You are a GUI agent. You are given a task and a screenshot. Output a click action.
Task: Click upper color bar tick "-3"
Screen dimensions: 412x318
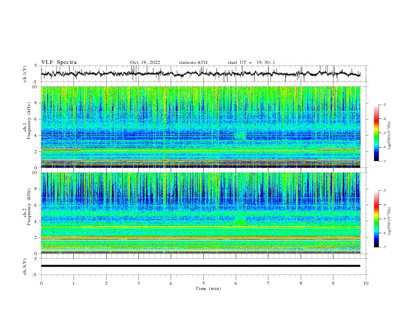[x=384, y=104]
